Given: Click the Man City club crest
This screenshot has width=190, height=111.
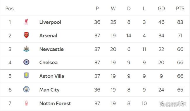Looking at the screenshot, I should click(x=26, y=89).
